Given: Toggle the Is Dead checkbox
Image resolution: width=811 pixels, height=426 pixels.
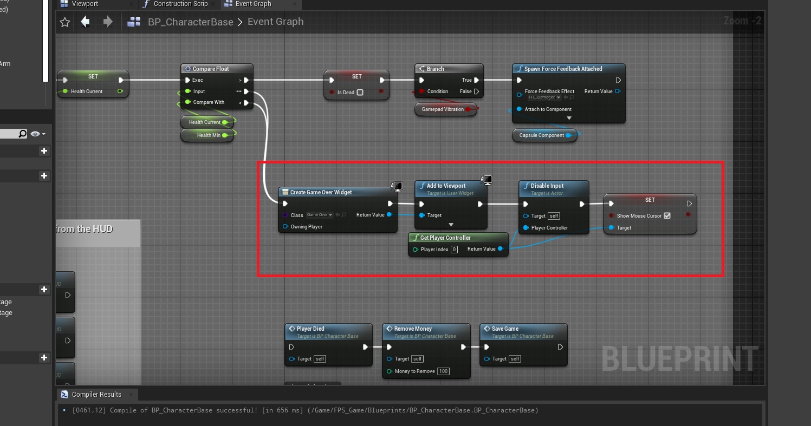Looking at the screenshot, I should 360,92.
